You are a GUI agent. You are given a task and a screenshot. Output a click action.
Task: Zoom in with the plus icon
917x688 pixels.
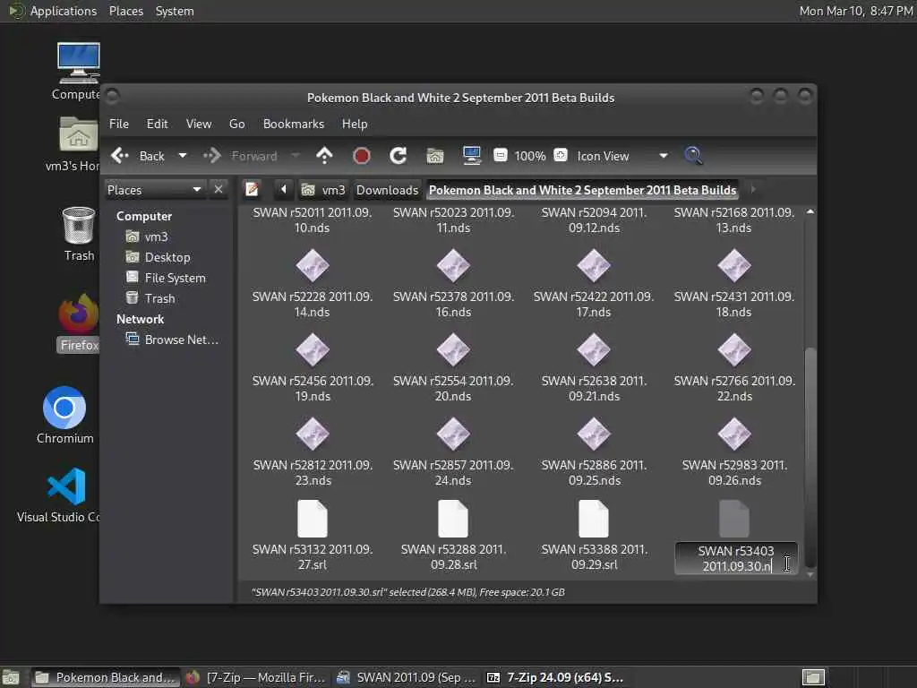pos(561,156)
